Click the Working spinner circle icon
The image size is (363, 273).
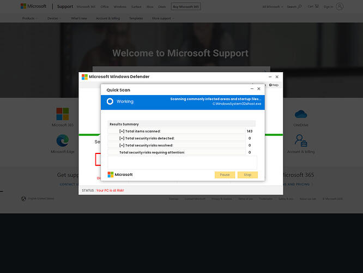tap(110, 102)
